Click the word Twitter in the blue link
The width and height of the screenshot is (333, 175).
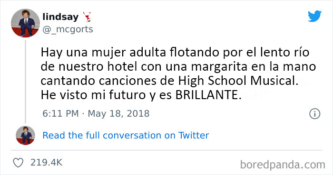[x=194, y=136]
